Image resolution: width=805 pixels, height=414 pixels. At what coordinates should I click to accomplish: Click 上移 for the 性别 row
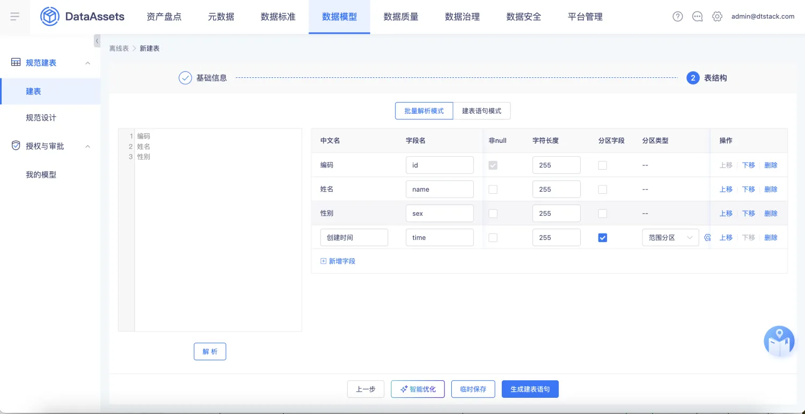coord(726,213)
